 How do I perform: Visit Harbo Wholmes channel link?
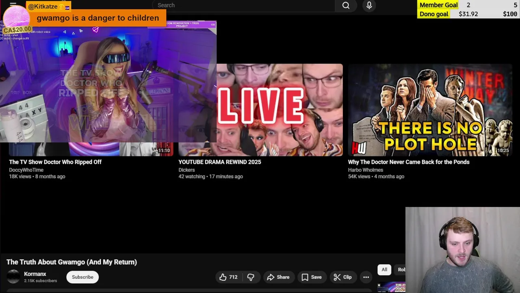tap(366, 170)
